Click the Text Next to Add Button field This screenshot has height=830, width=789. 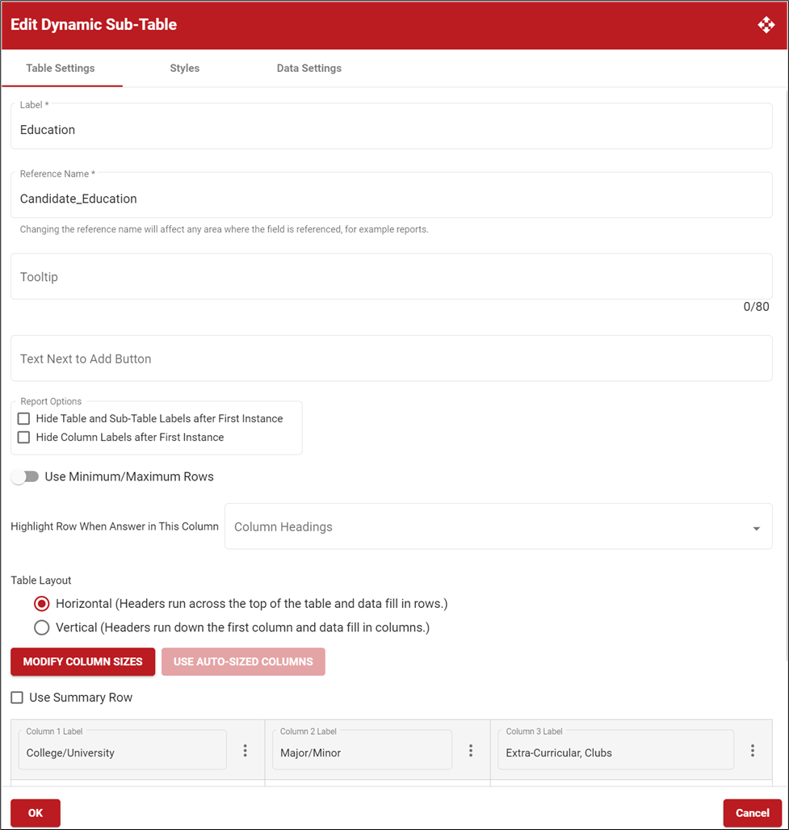391,358
